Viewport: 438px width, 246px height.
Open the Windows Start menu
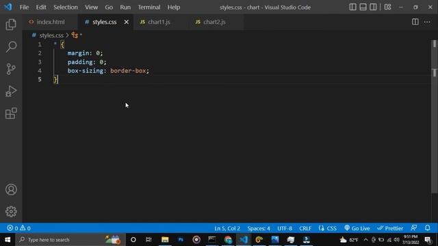click(x=8, y=240)
